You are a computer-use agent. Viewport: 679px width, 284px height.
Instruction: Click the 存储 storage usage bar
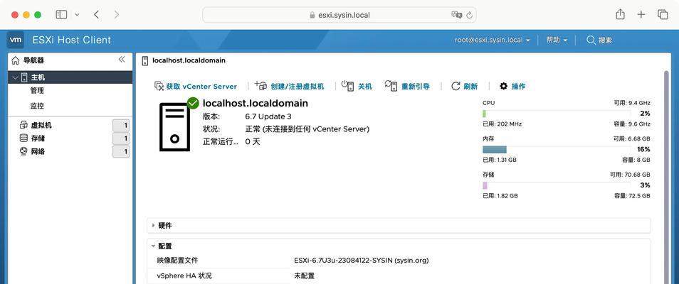(x=557, y=185)
